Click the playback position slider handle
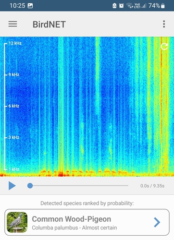Screen dimensions: 174x240 [30, 186]
